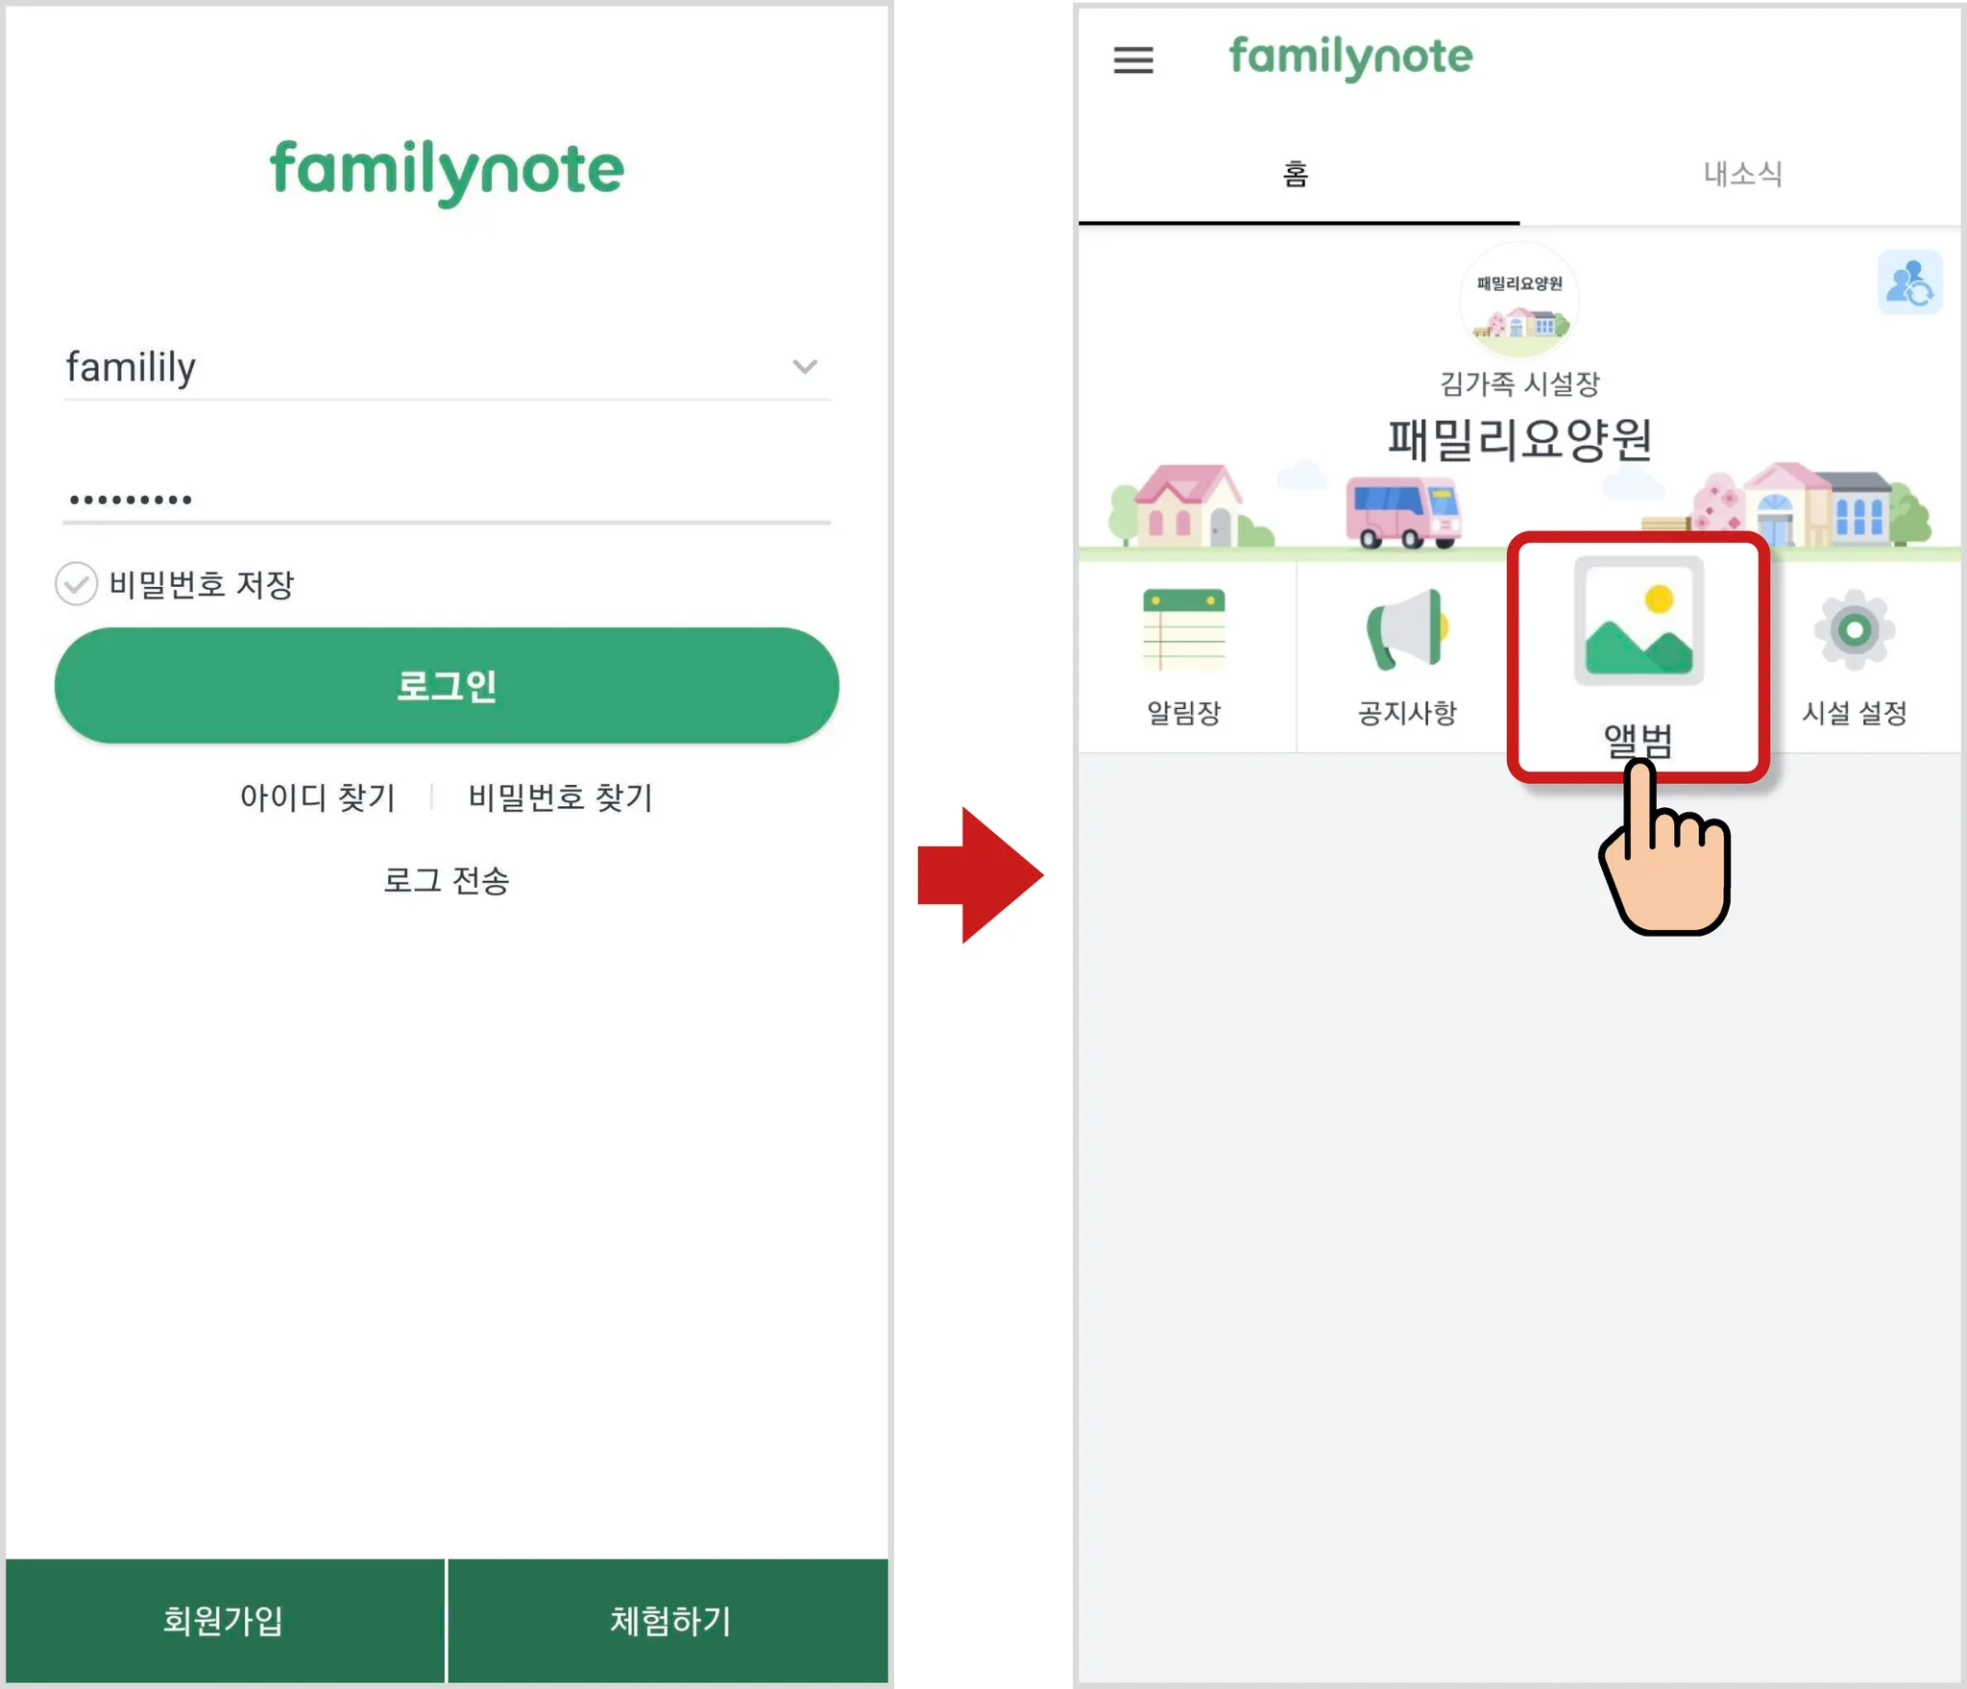Viewport: 1967px width, 1689px height.
Task: Open the 알림장 notebook icon
Action: (1183, 629)
